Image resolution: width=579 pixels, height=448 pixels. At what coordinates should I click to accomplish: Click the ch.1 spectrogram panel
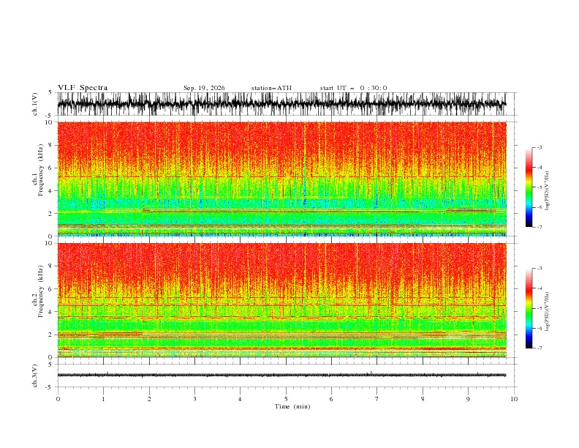281,179
